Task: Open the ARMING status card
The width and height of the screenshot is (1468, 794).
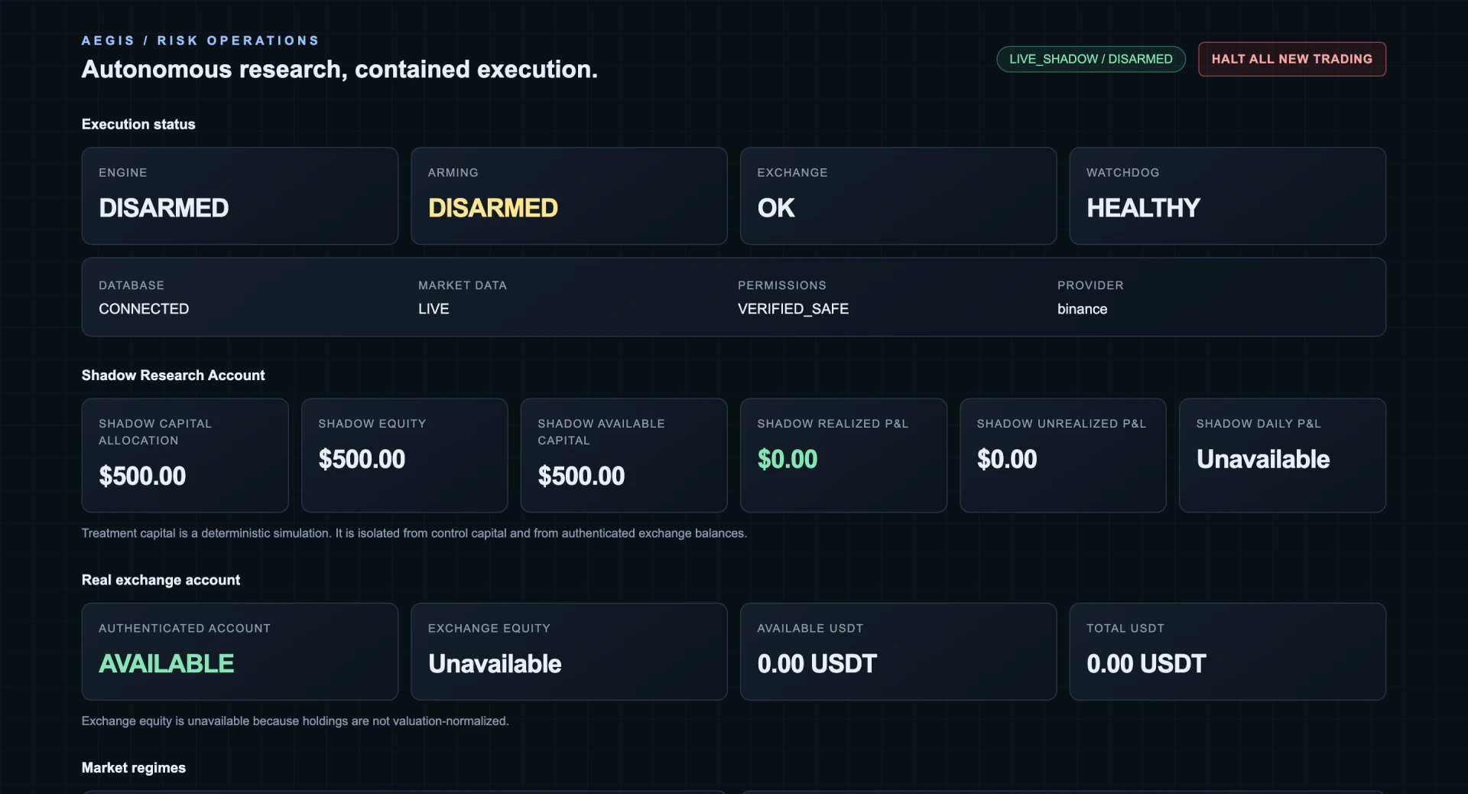Action: tap(569, 196)
